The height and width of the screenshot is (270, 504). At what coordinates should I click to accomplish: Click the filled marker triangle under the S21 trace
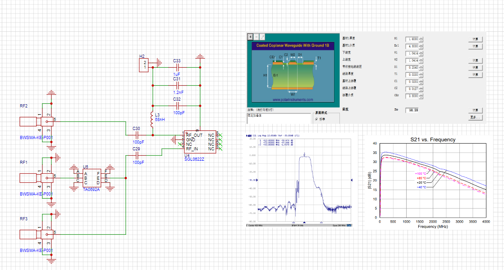coord(304,223)
